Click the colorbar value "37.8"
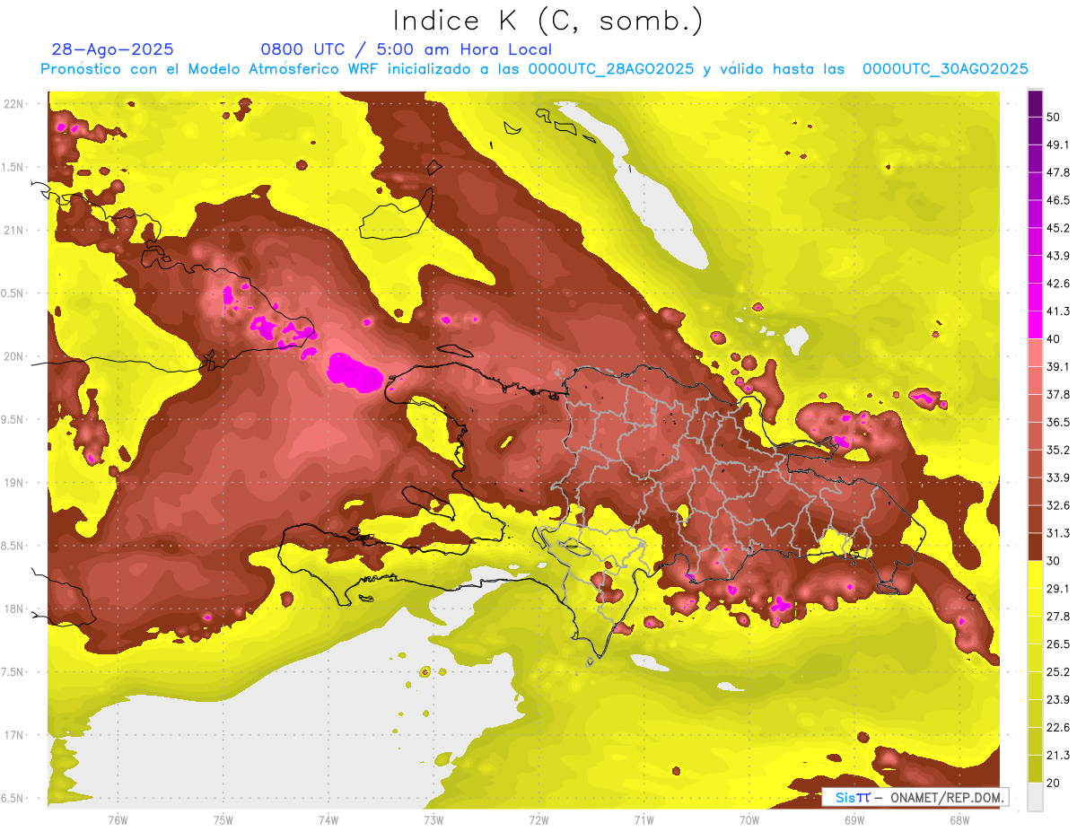The width and height of the screenshot is (1077, 832). click(1058, 394)
